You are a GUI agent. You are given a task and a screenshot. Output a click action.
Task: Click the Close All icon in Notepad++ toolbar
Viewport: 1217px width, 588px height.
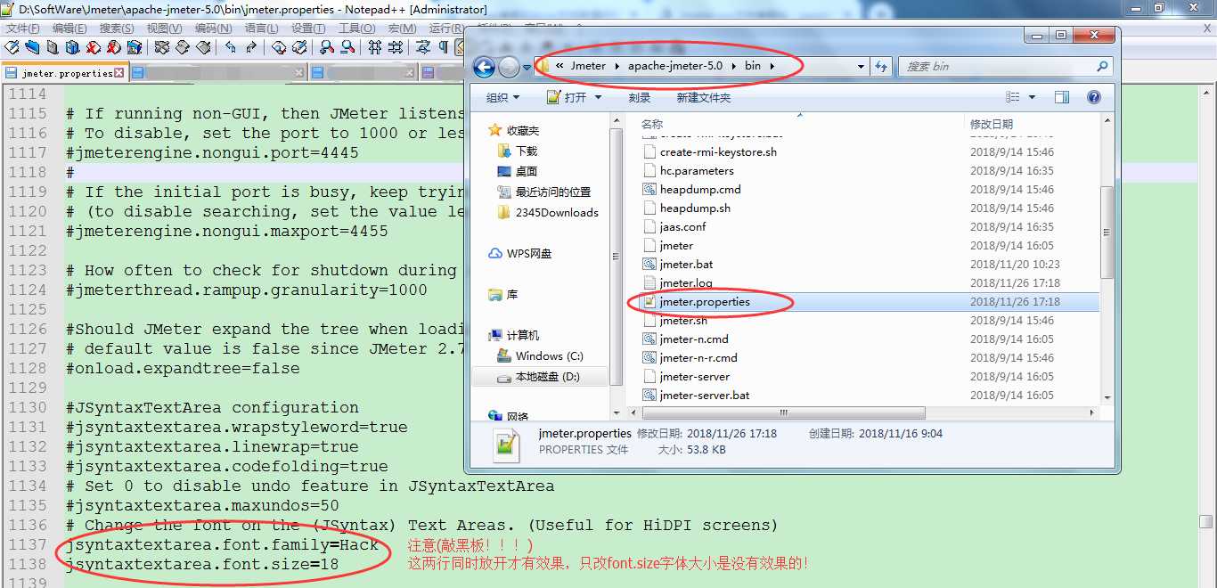pos(113,47)
